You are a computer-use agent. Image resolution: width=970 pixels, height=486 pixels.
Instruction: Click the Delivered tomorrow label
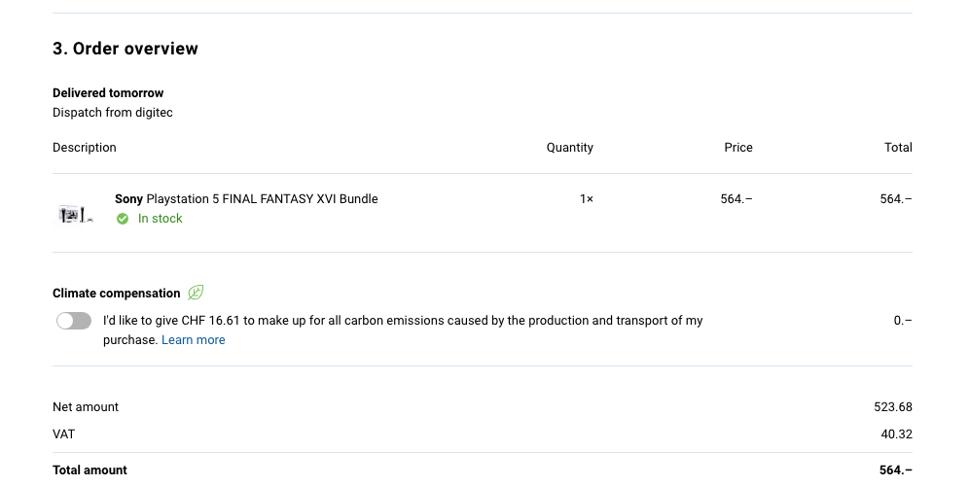(108, 93)
